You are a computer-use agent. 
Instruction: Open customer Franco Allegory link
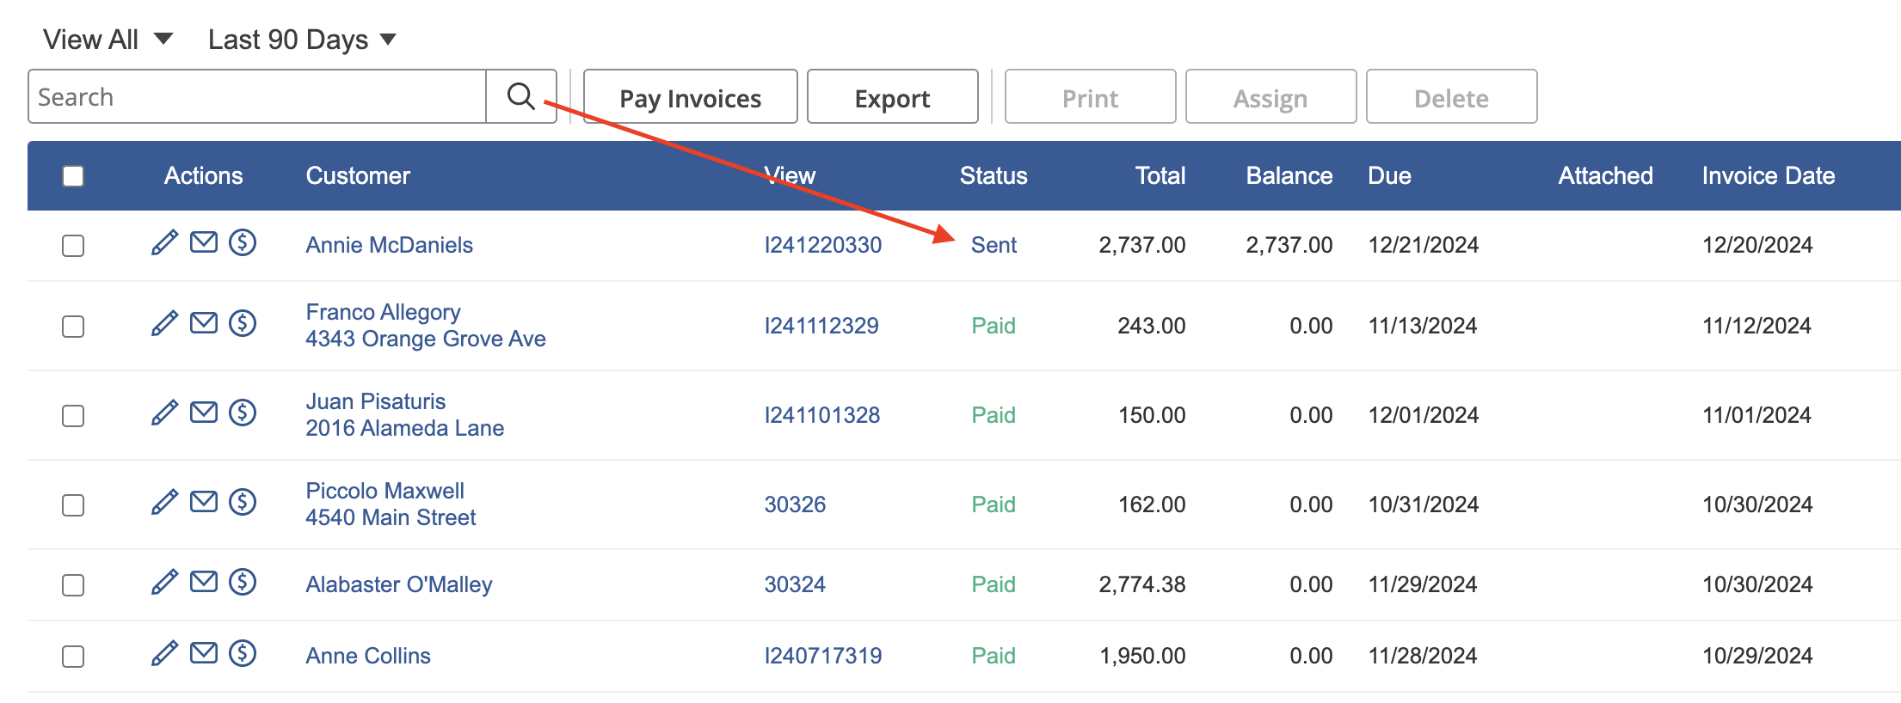pos(384,312)
